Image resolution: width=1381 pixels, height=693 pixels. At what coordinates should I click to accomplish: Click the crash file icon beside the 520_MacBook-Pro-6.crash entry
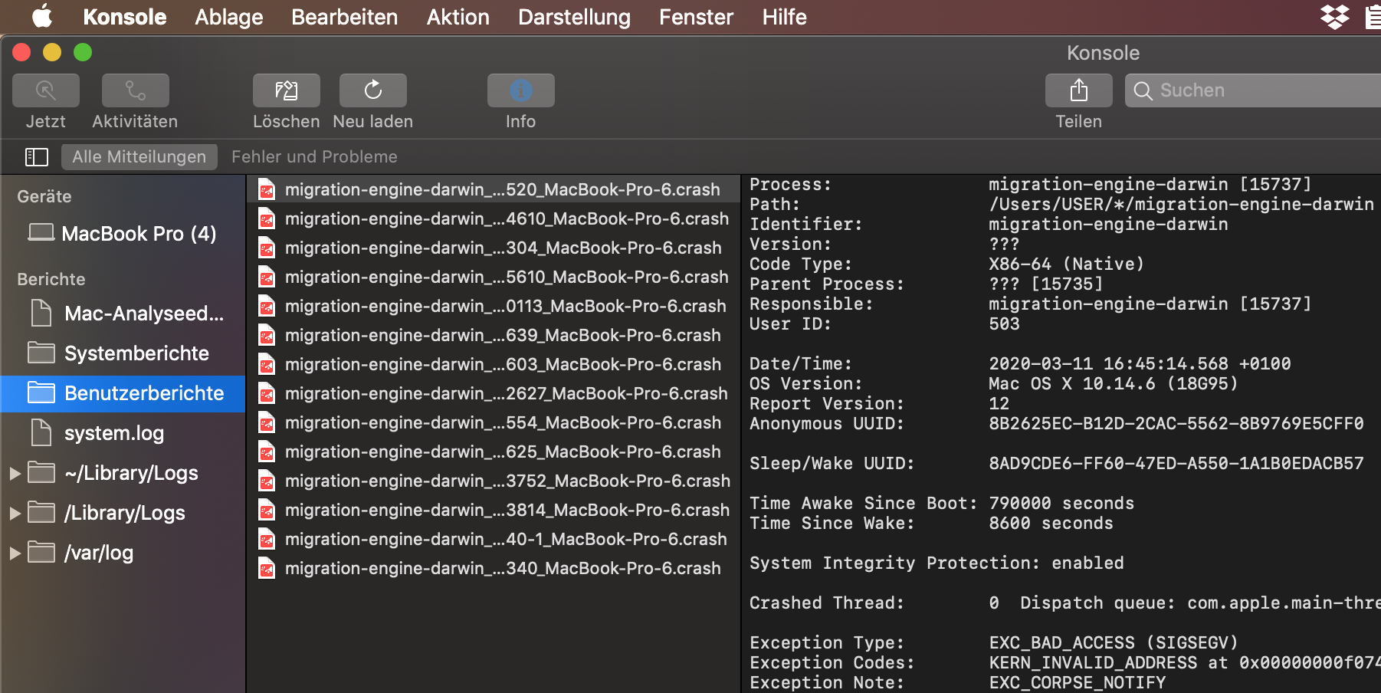coord(267,189)
